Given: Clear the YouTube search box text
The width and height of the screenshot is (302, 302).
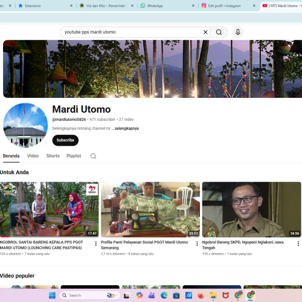Looking at the screenshot, I should [205, 32].
